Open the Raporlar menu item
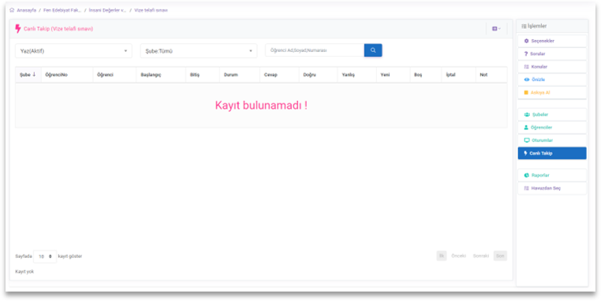Viewport: 601px width, 301px height. click(552, 176)
